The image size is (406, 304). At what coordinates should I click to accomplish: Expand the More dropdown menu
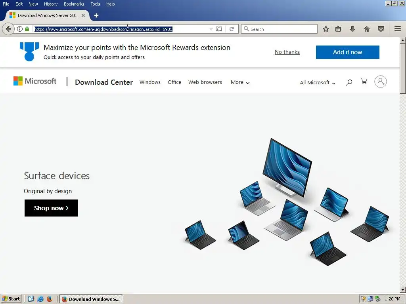[240, 82]
